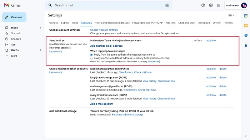The height and width of the screenshot is (140, 250).
Task: Open the Advanced tab
Action: [x=204, y=23]
